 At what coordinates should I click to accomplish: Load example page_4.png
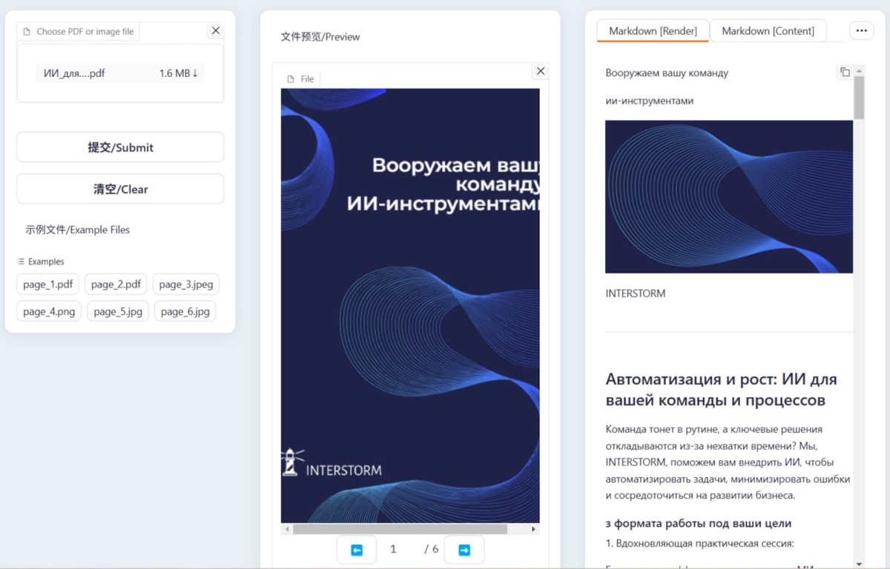tap(49, 311)
